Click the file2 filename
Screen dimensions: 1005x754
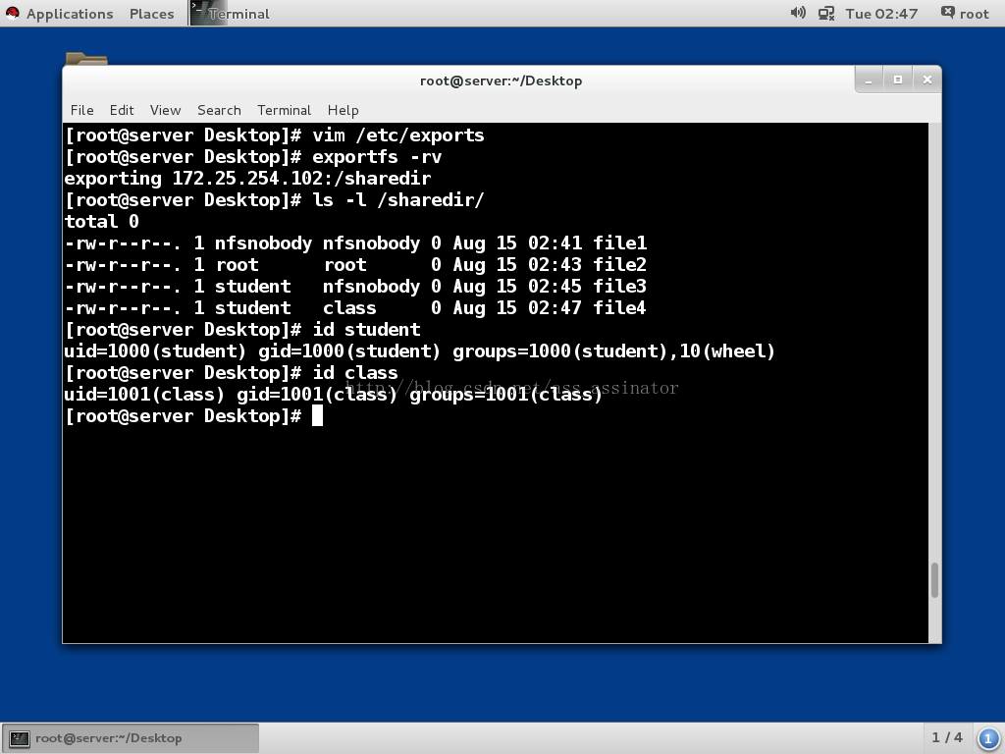[620, 265]
